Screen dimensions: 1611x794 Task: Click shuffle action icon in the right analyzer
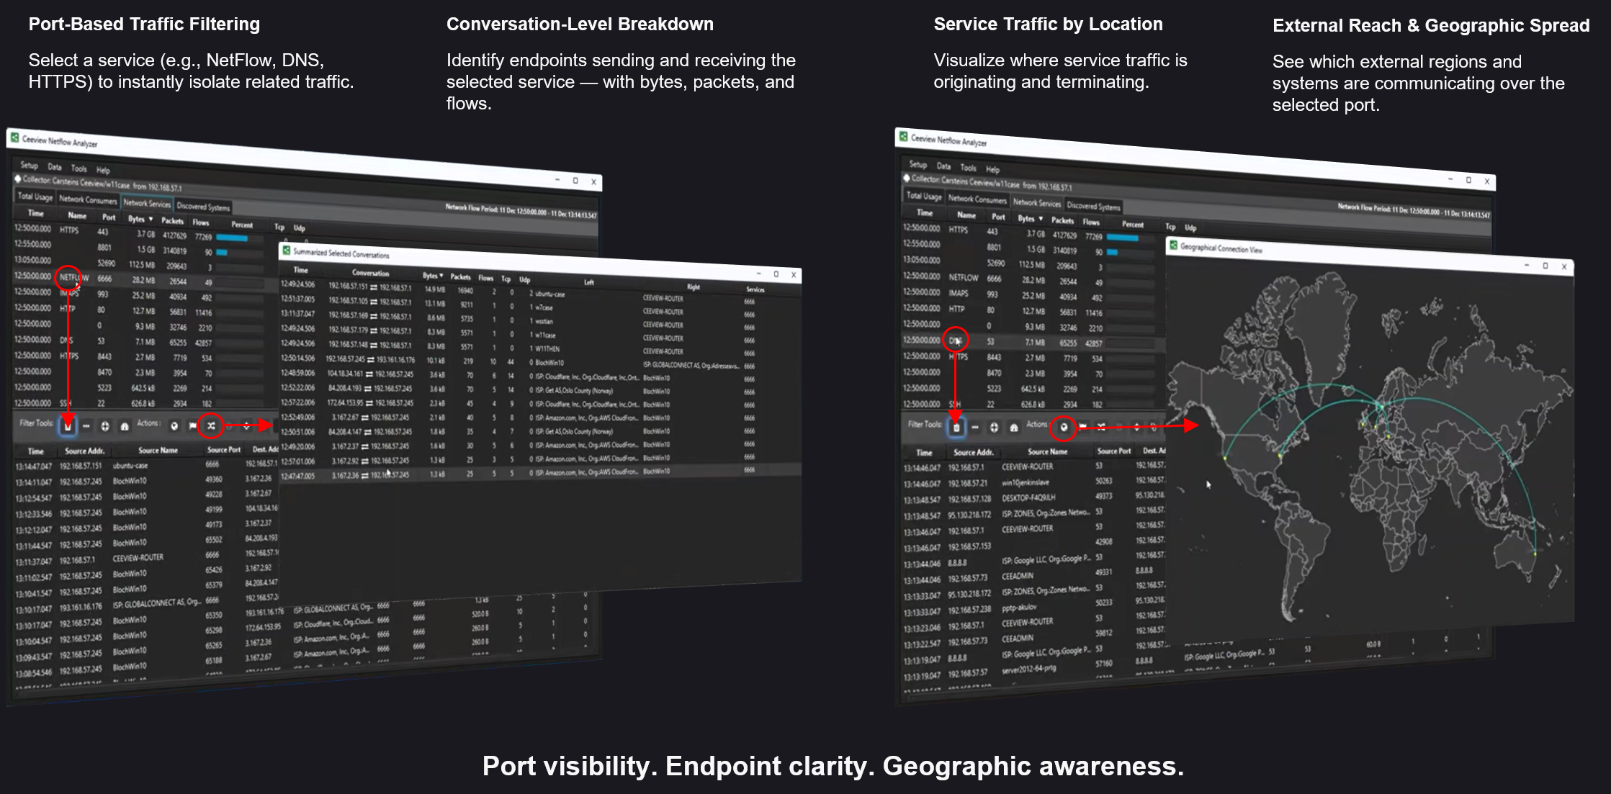tap(1101, 427)
